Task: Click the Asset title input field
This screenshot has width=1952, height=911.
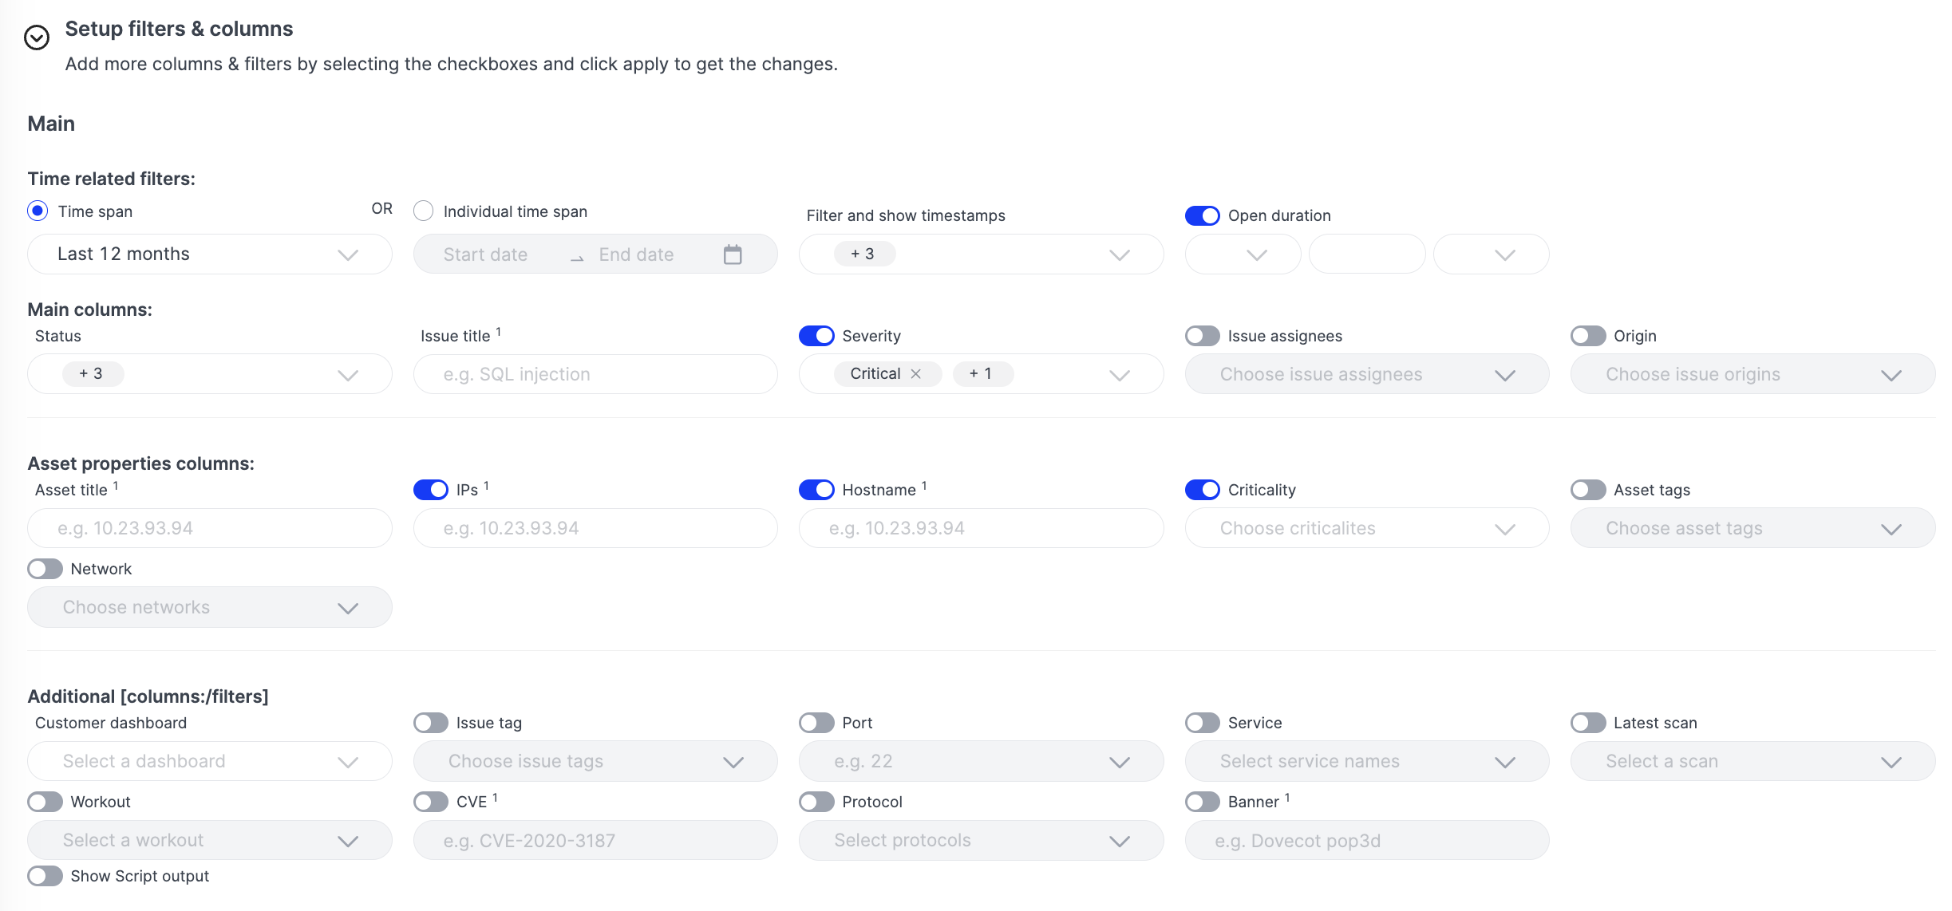Action: tap(210, 528)
